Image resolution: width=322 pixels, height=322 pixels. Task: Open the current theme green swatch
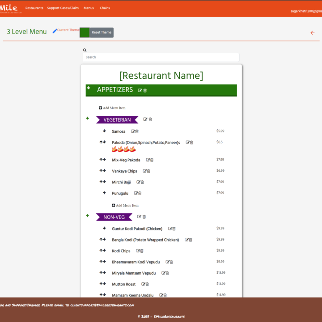coord(85,33)
